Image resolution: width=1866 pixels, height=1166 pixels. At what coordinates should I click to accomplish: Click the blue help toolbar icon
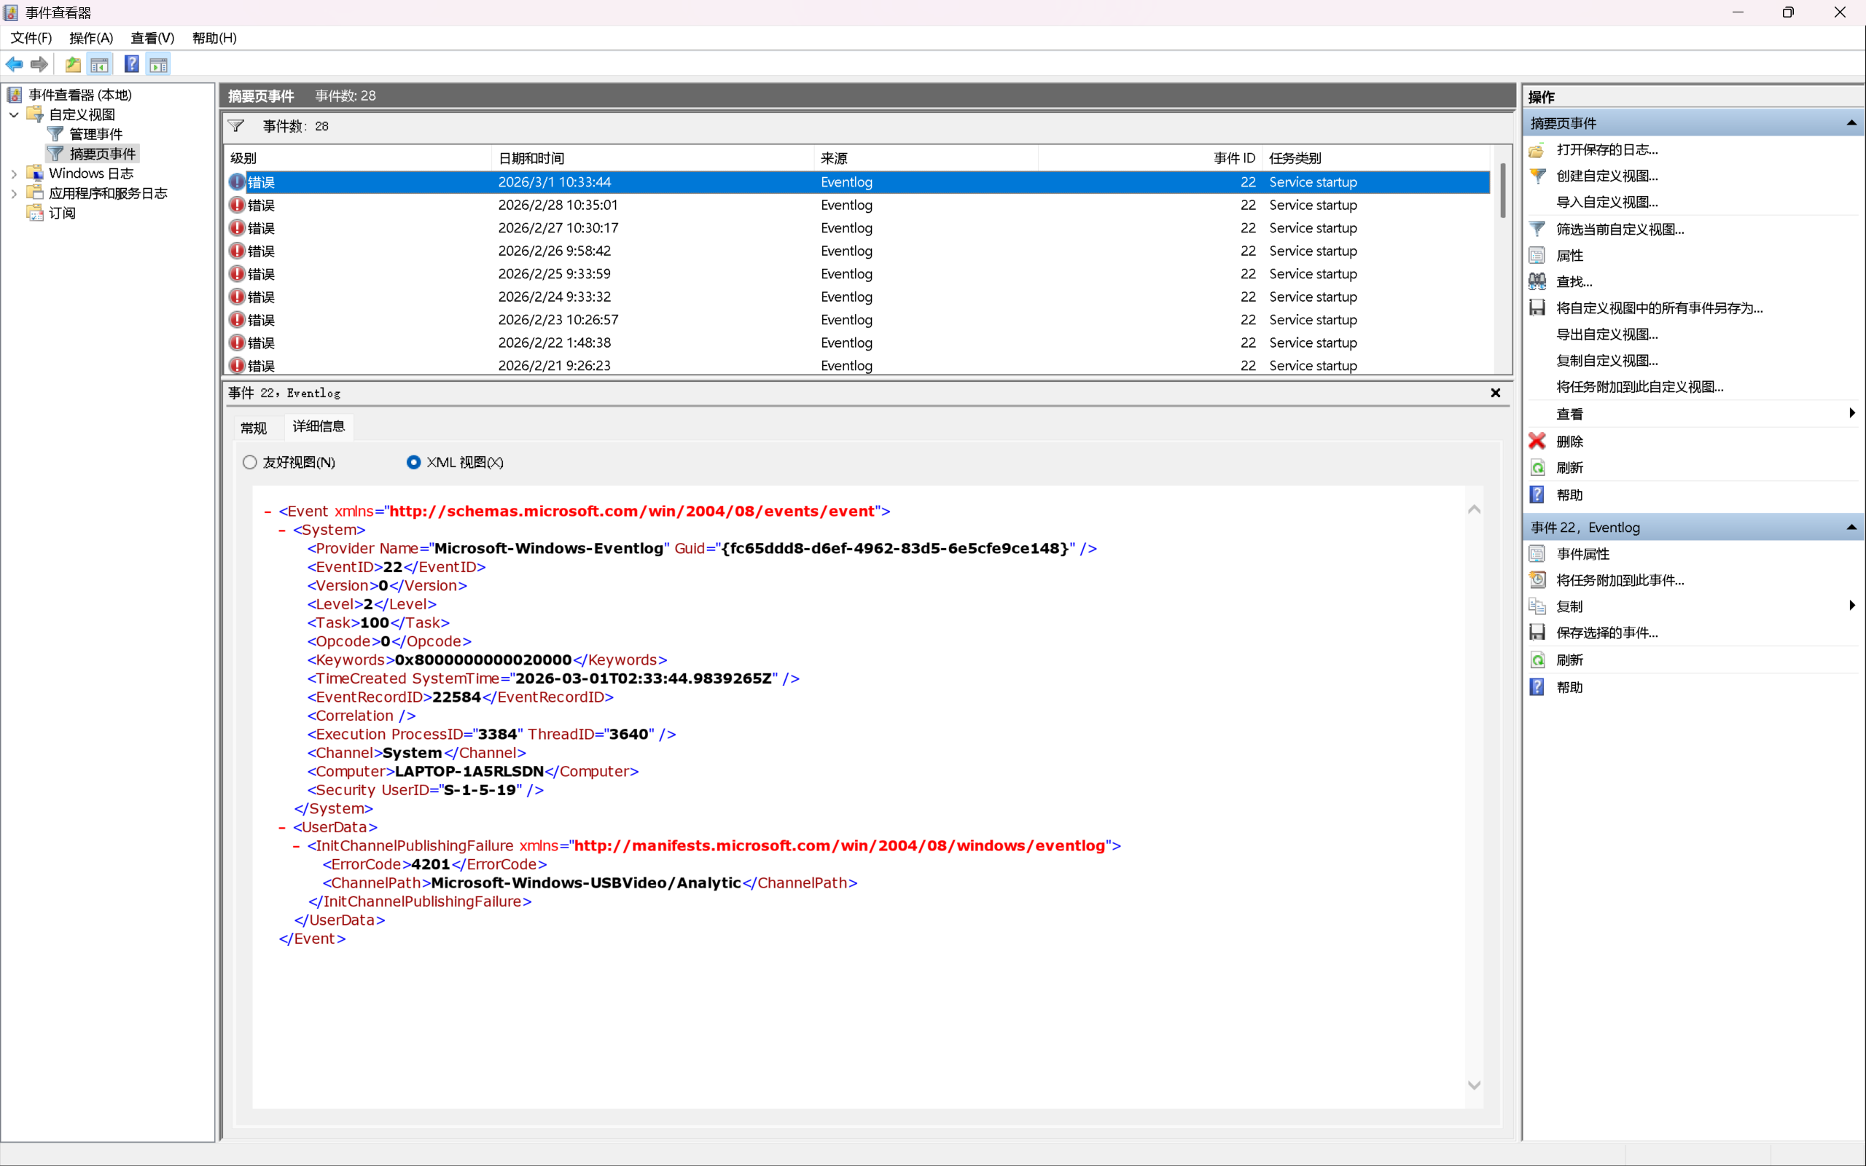point(132,65)
